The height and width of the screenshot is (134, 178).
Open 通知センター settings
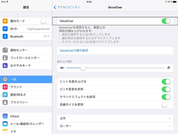[26, 50]
